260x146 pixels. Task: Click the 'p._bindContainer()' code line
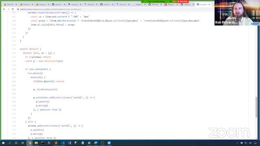pyautogui.click(x=45, y=89)
